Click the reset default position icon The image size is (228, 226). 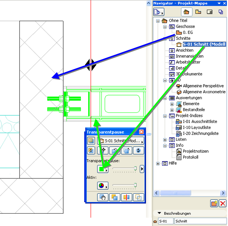[x=127, y=151]
